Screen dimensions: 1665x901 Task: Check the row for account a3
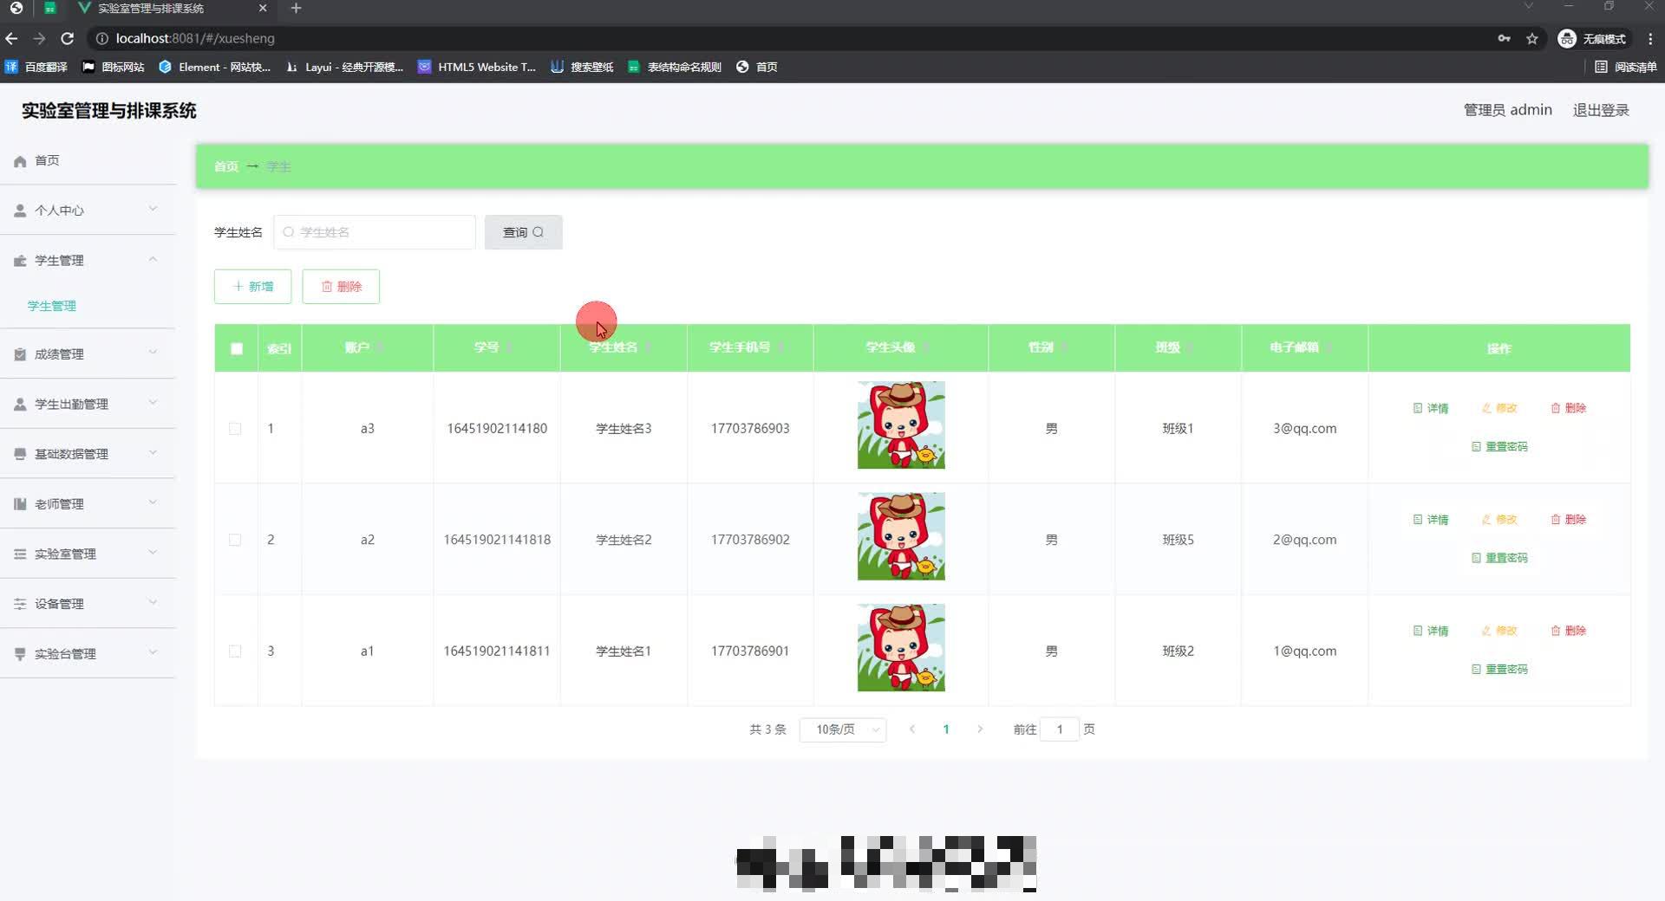235,429
